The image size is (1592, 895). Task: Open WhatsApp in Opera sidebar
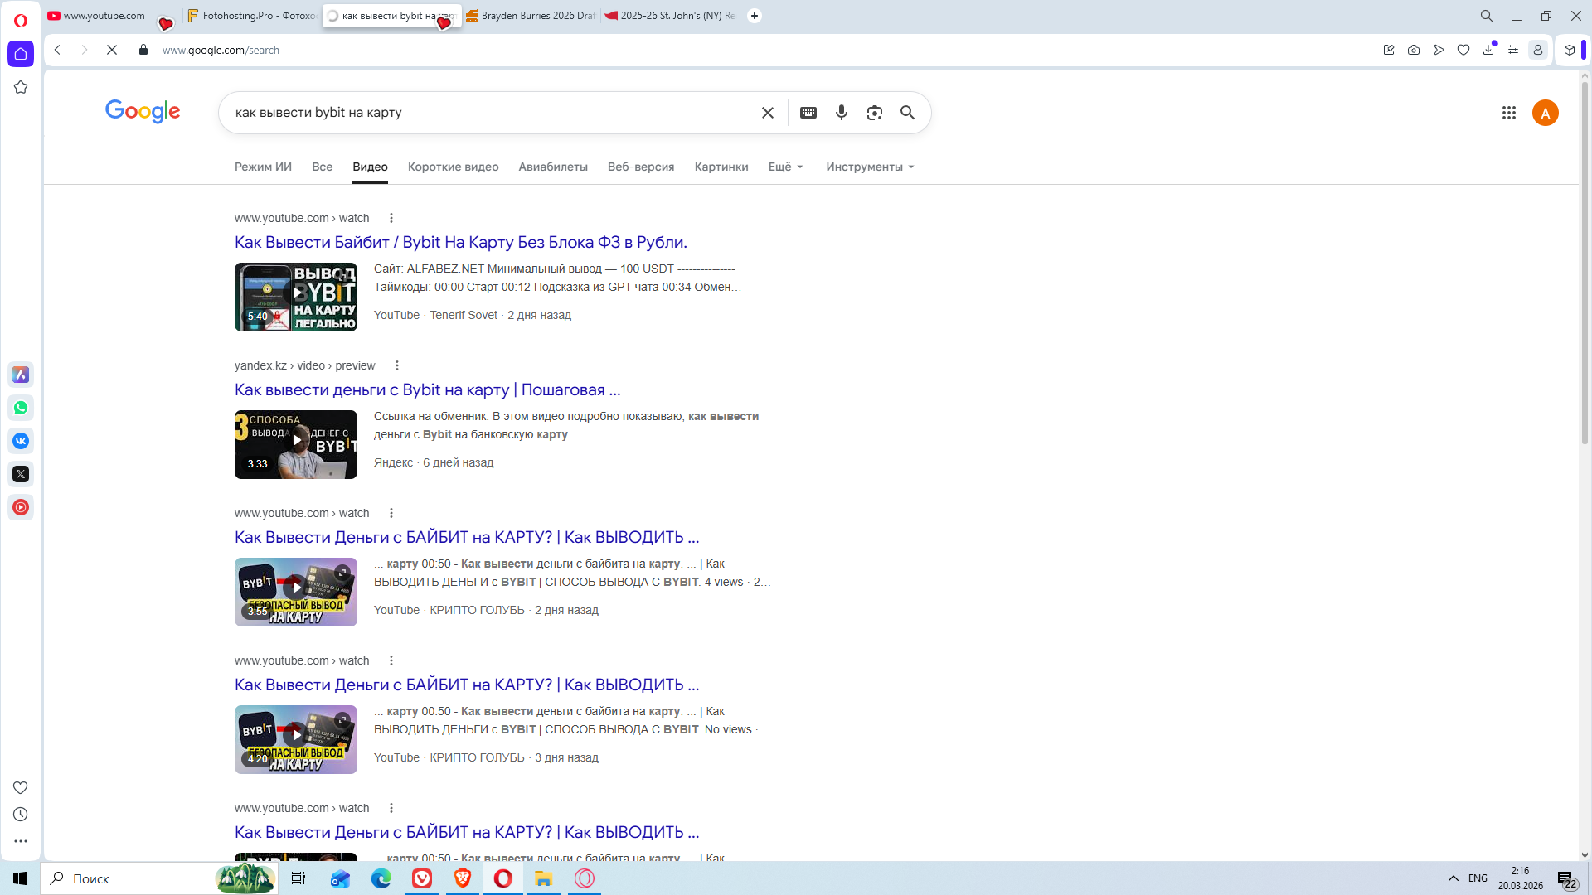[21, 408]
